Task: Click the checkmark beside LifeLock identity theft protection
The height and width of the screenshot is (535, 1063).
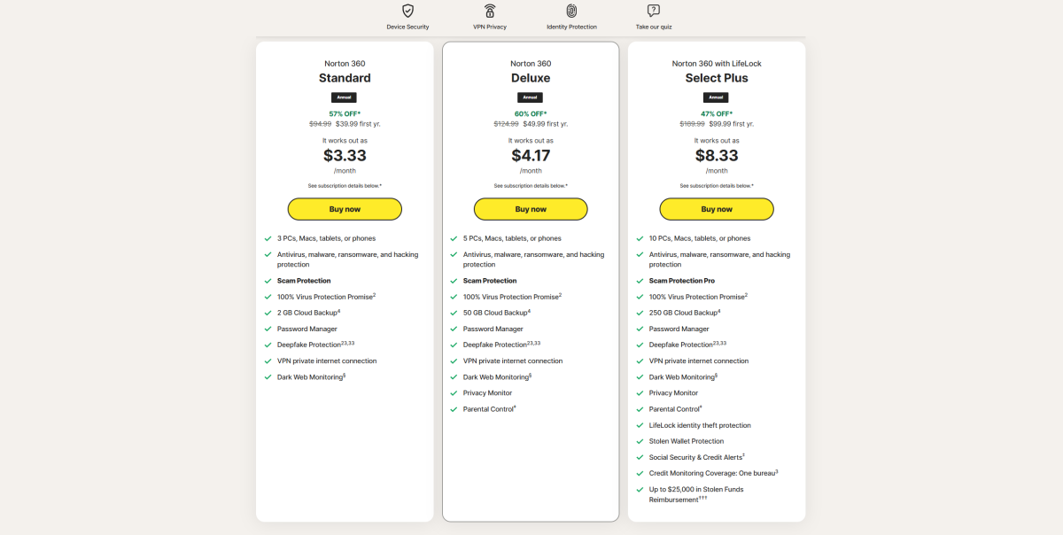Action: (x=640, y=425)
